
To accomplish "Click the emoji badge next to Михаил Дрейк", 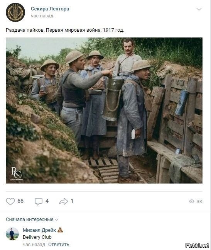I will pos(60,230).
